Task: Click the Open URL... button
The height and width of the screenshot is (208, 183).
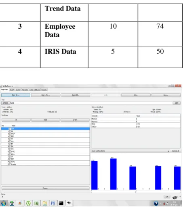Action: click(x=46, y=95)
